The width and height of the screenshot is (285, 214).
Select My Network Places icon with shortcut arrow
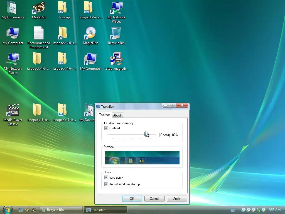click(116, 8)
